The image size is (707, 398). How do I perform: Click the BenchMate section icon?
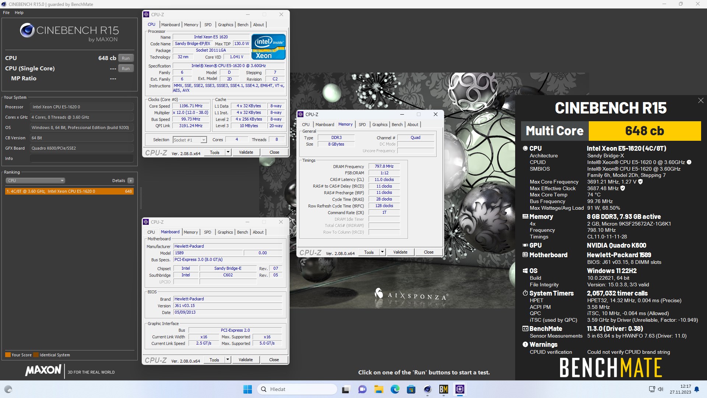click(x=525, y=329)
